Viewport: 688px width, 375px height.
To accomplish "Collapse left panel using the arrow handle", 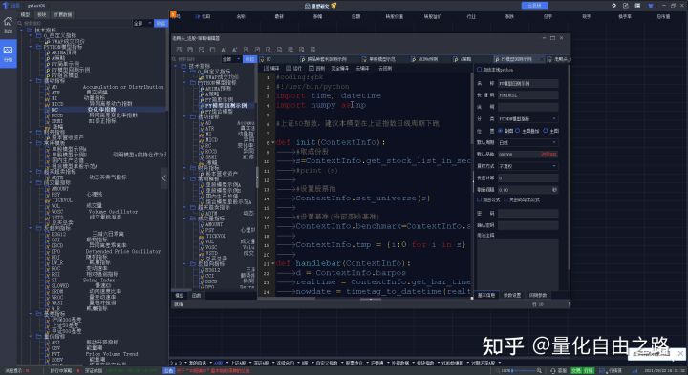I will pyautogui.click(x=164, y=178).
